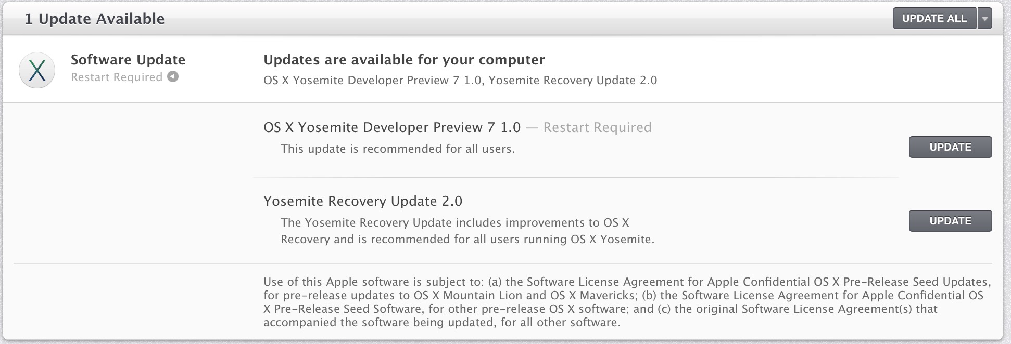Click the Yosemite logo thumbnail
This screenshot has height=344, width=1011.
pos(35,69)
